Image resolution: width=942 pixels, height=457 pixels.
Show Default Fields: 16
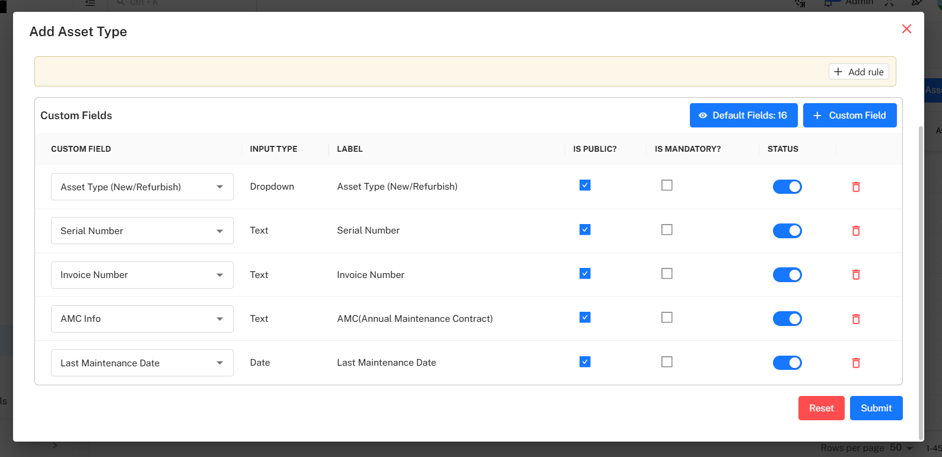coord(744,115)
